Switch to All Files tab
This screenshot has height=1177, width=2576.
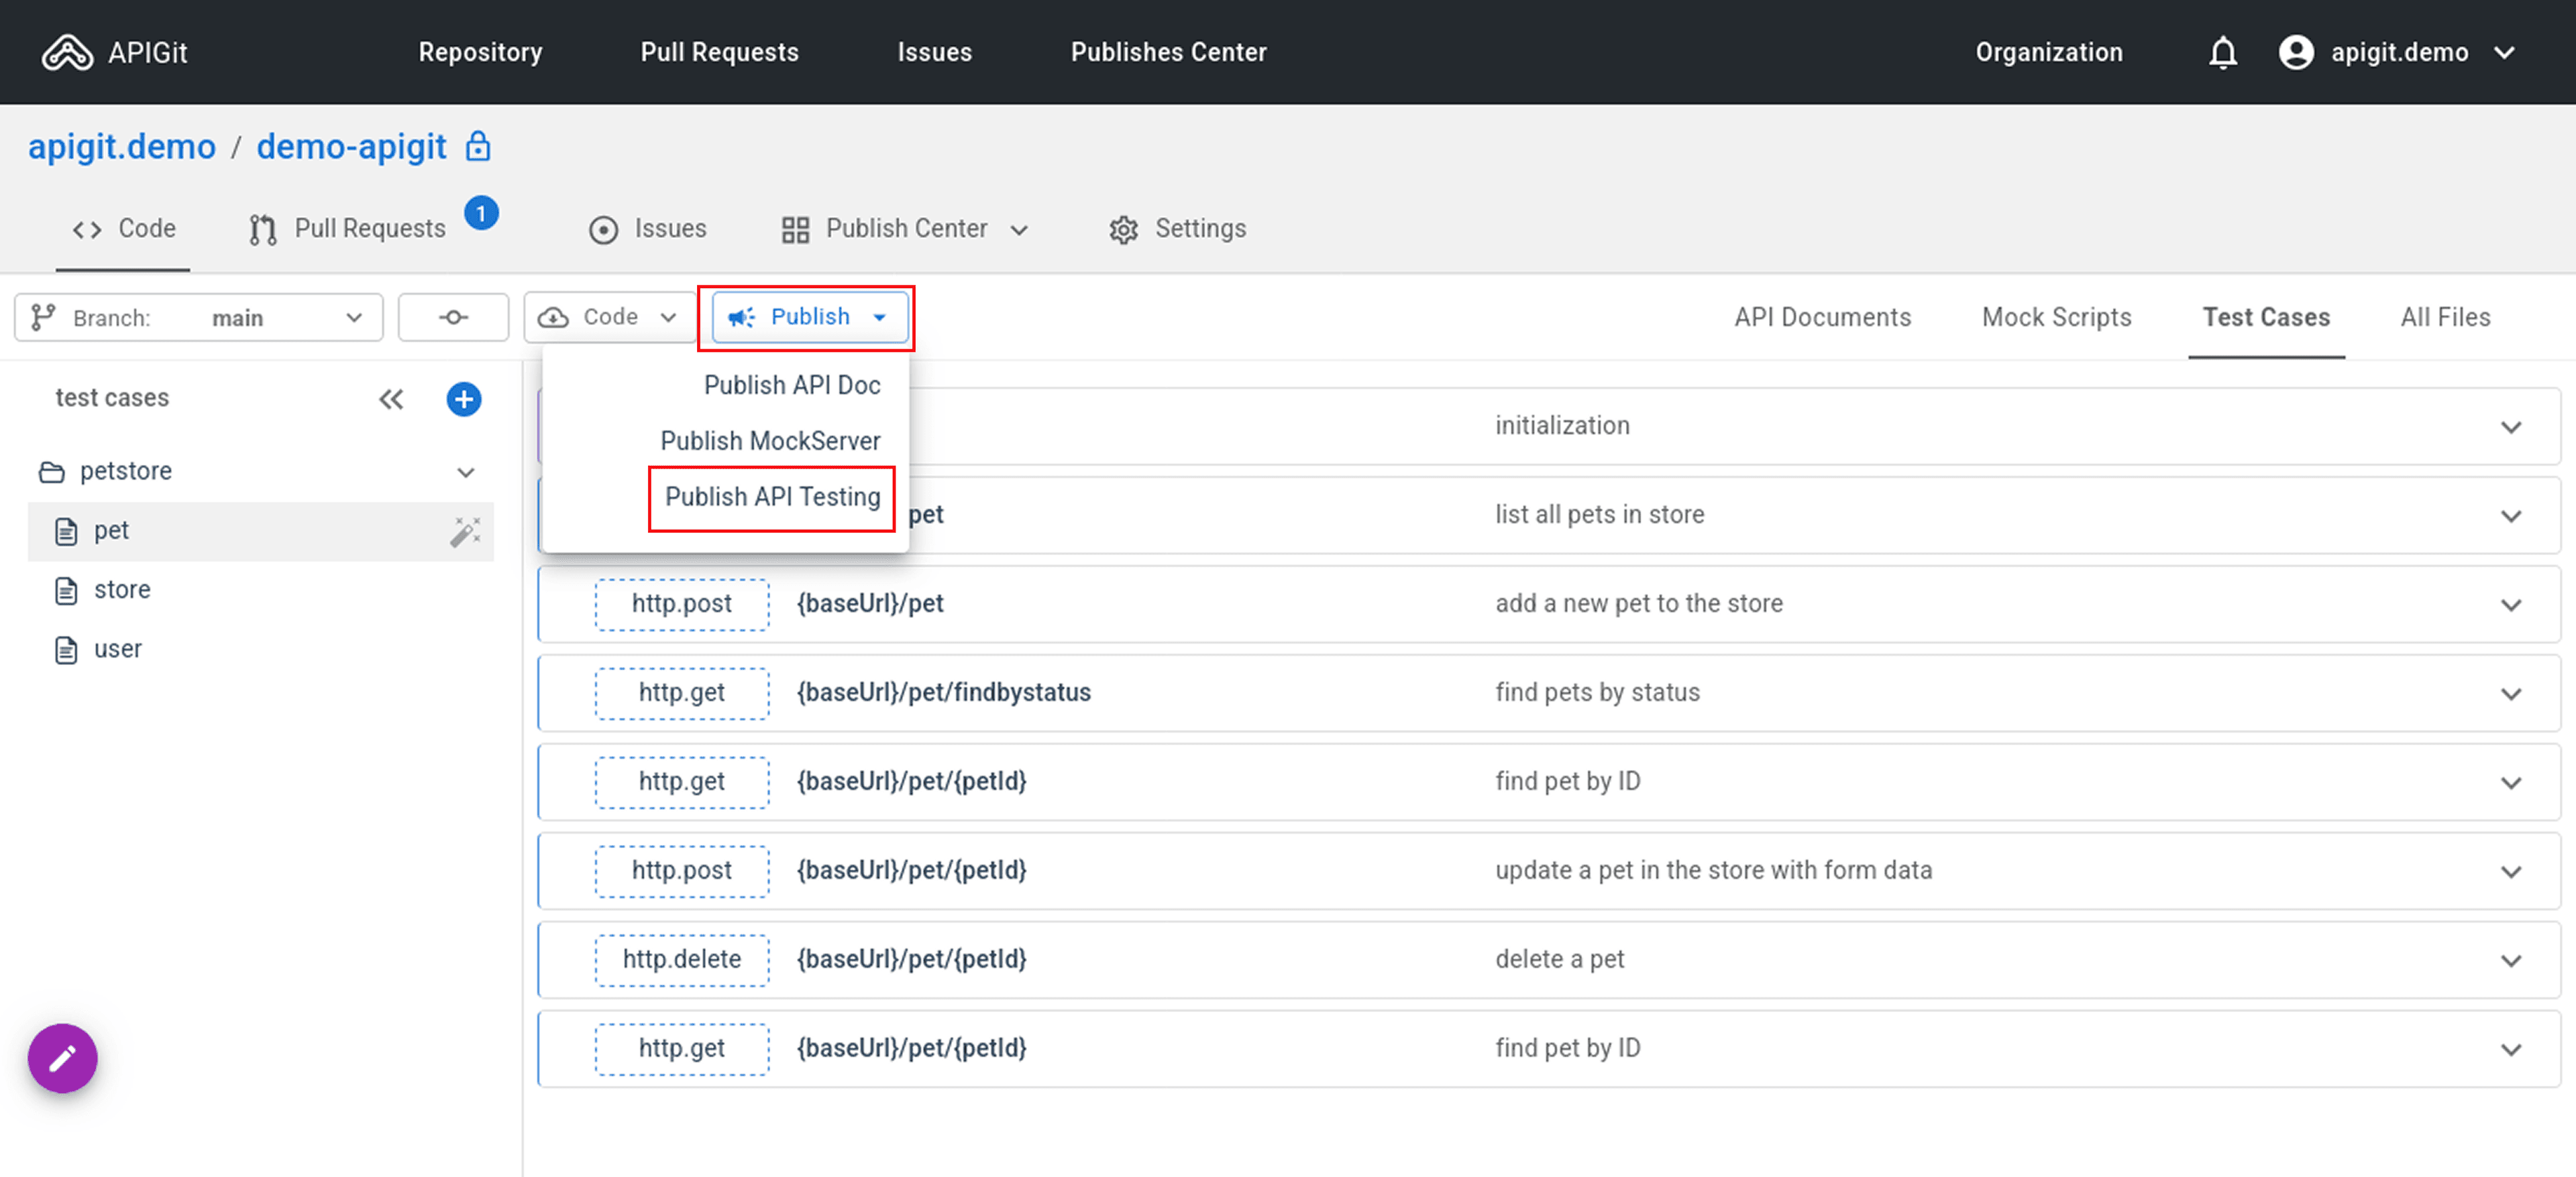pyautogui.click(x=2445, y=317)
